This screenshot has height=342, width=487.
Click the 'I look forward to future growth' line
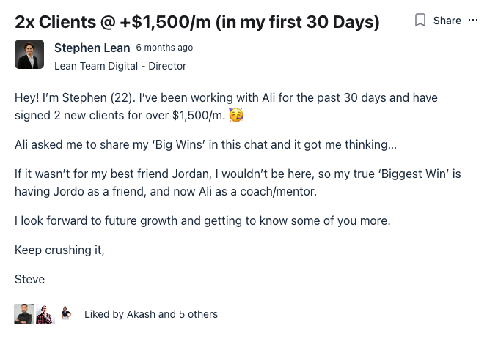[x=202, y=220]
